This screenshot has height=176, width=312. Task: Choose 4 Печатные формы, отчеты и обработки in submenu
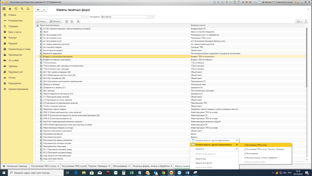tap(265, 158)
